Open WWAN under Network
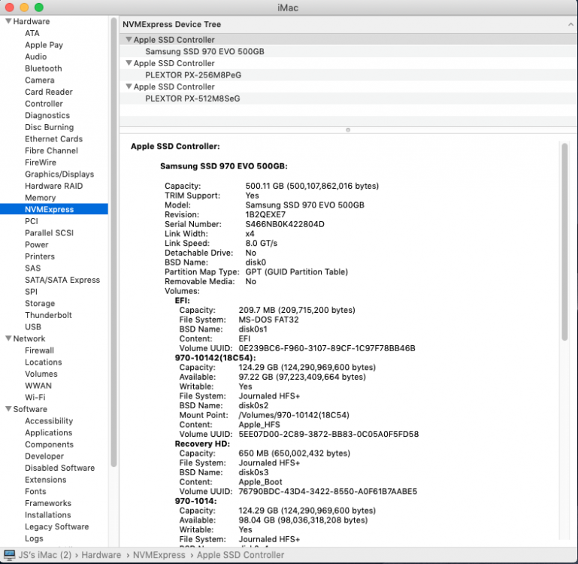 point(38,386)
